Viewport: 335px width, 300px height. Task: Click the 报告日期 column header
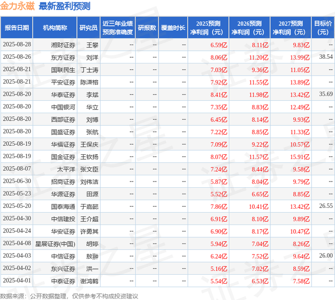(17, 28)
